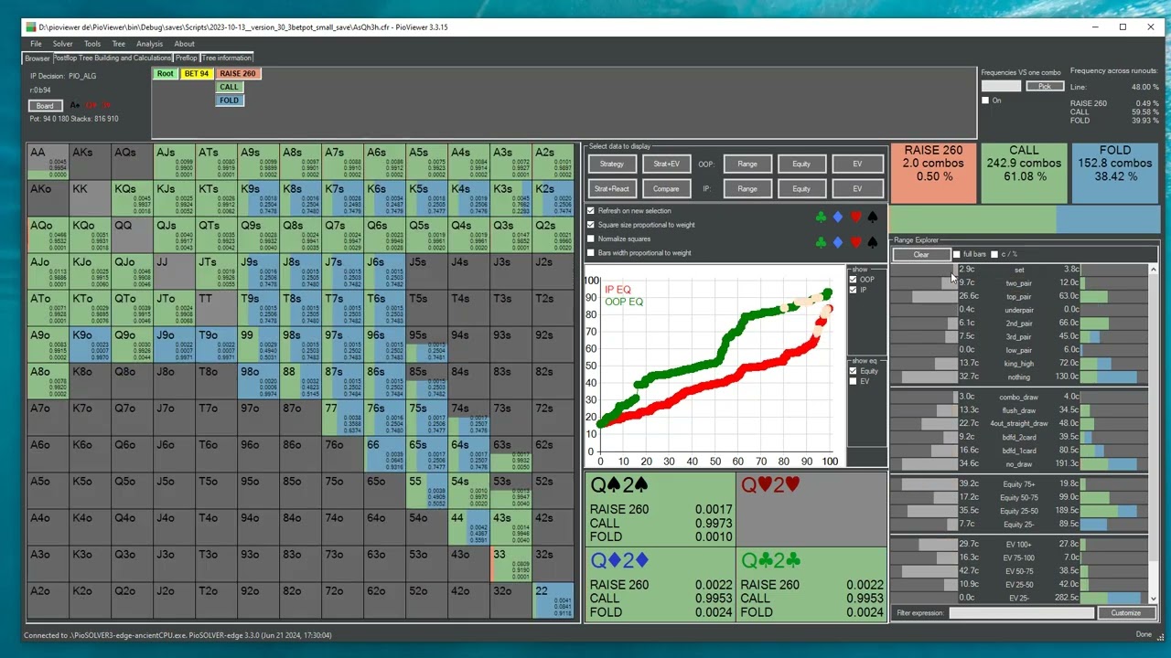Click the orange RAISE 260 summary box

pyautogui.click(x=933, y=173)
